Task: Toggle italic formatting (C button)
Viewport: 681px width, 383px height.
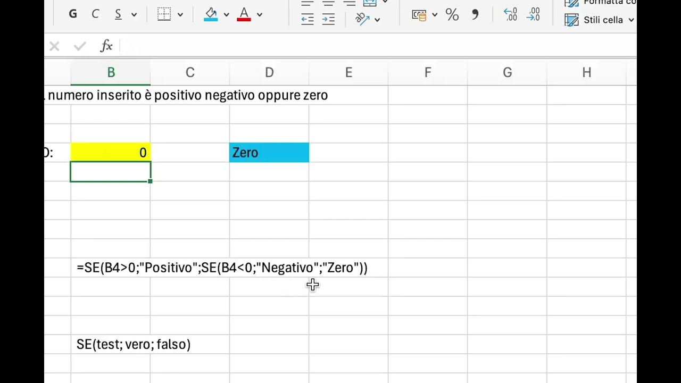Action: pos(95,14)
